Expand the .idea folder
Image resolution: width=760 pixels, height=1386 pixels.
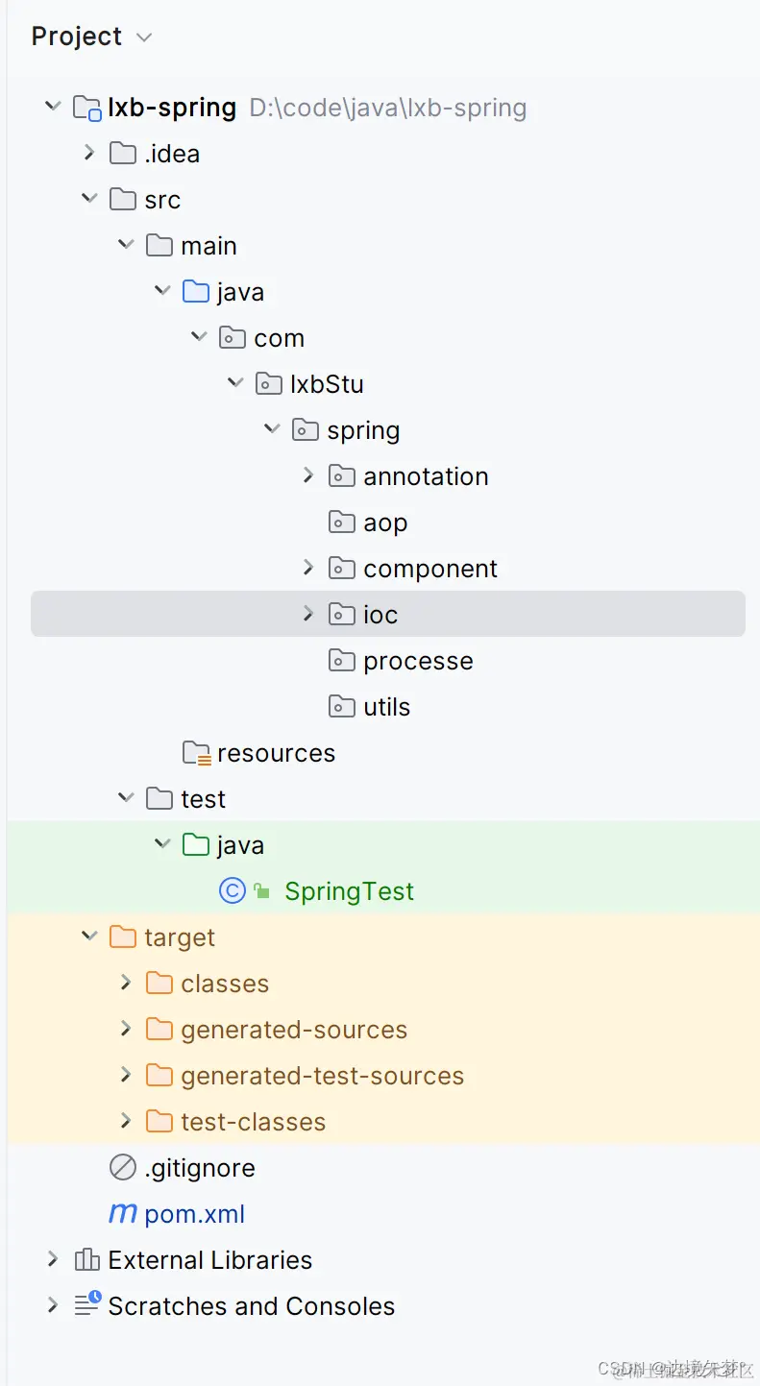(x=89, y=154)
